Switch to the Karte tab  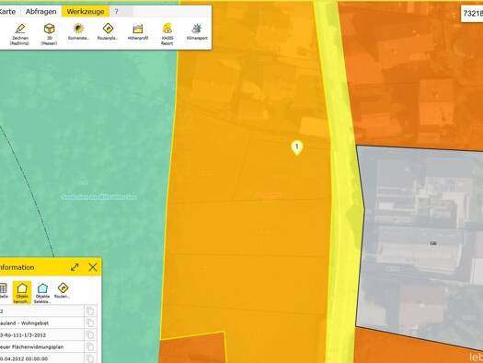(x=7, y=12)
